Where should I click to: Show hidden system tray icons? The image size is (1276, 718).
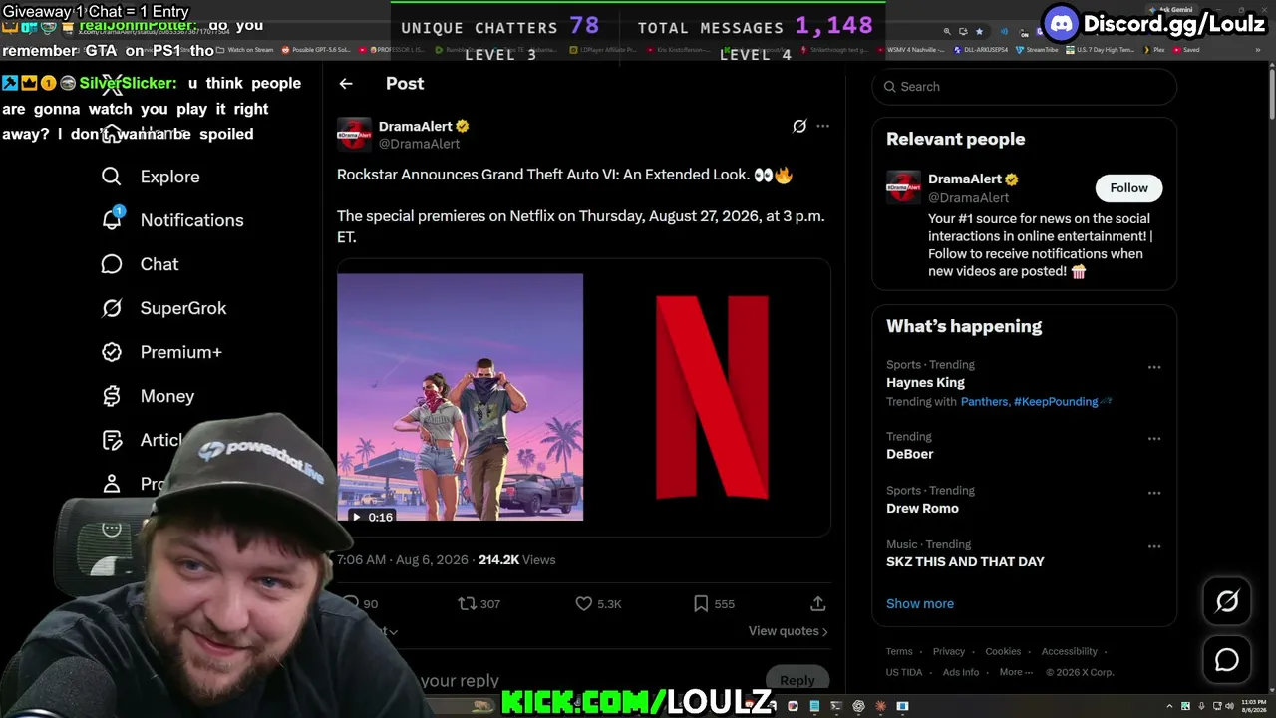1170,707
